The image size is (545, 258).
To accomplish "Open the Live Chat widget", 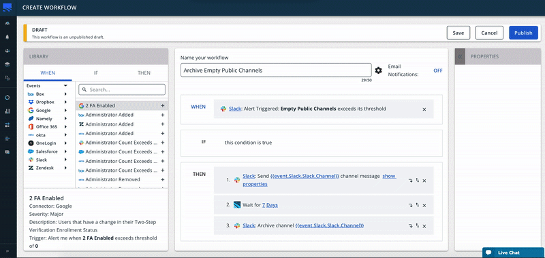I will 514,253.
